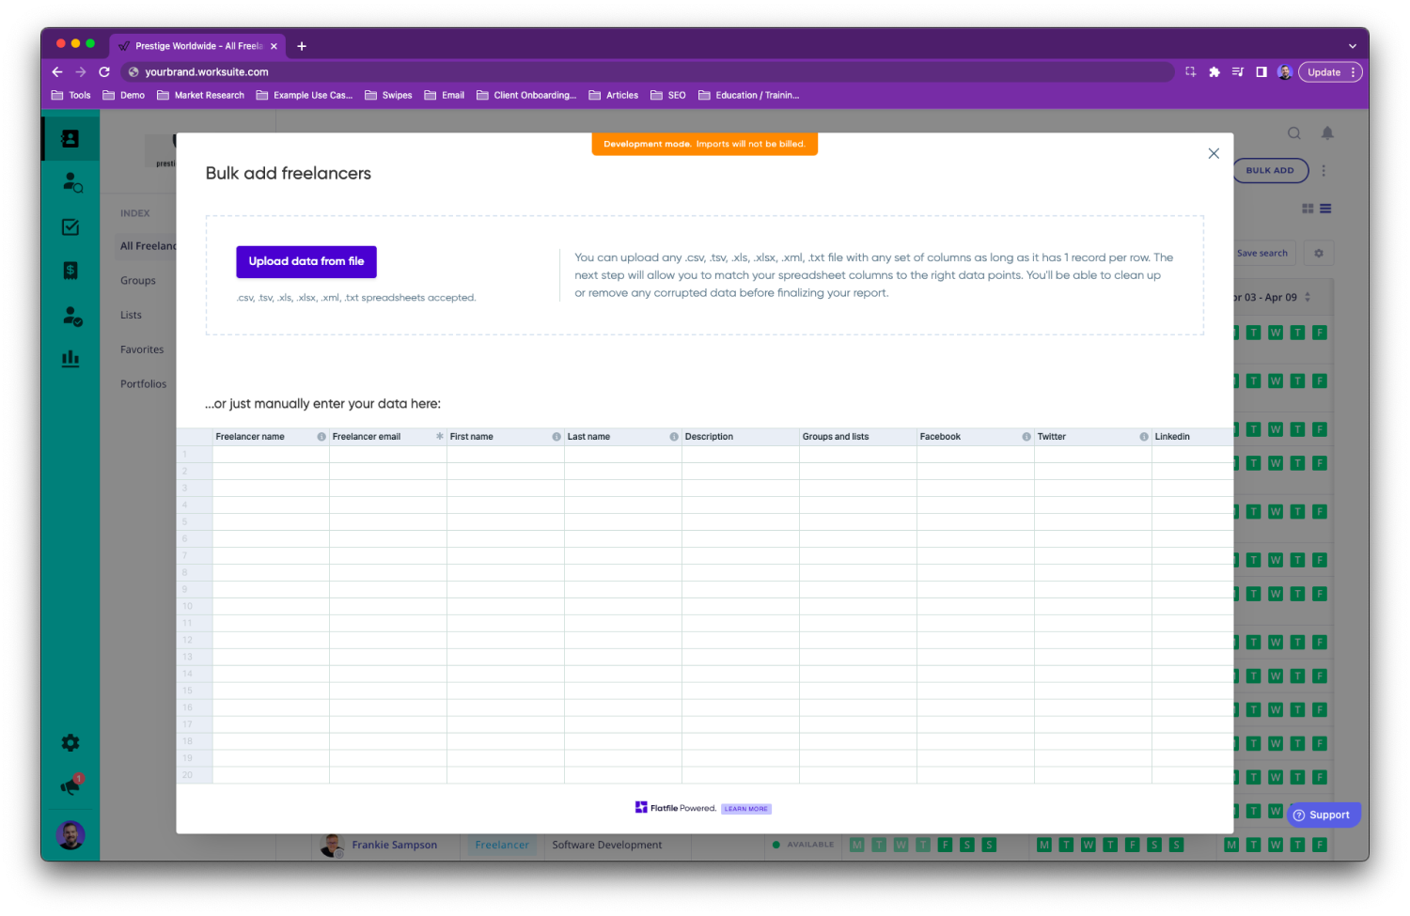Image resolution: width=1410 pixels, height=916 pixels.
Task: Click Upload data from file button
Action: [x=306, y=261]
